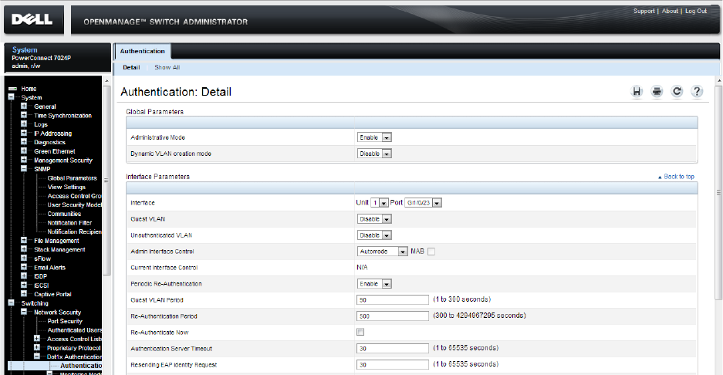Open Notification Recipients tree item
Image resolution: width=723 pixels, height=375 pixels.
(x=74, y=231)
